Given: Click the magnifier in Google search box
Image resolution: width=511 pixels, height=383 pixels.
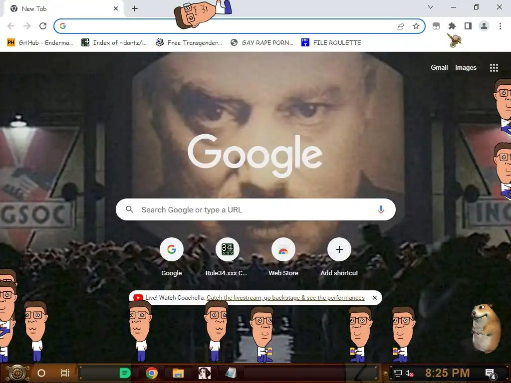Looking at the screenshot, I should tap(129, 209).
